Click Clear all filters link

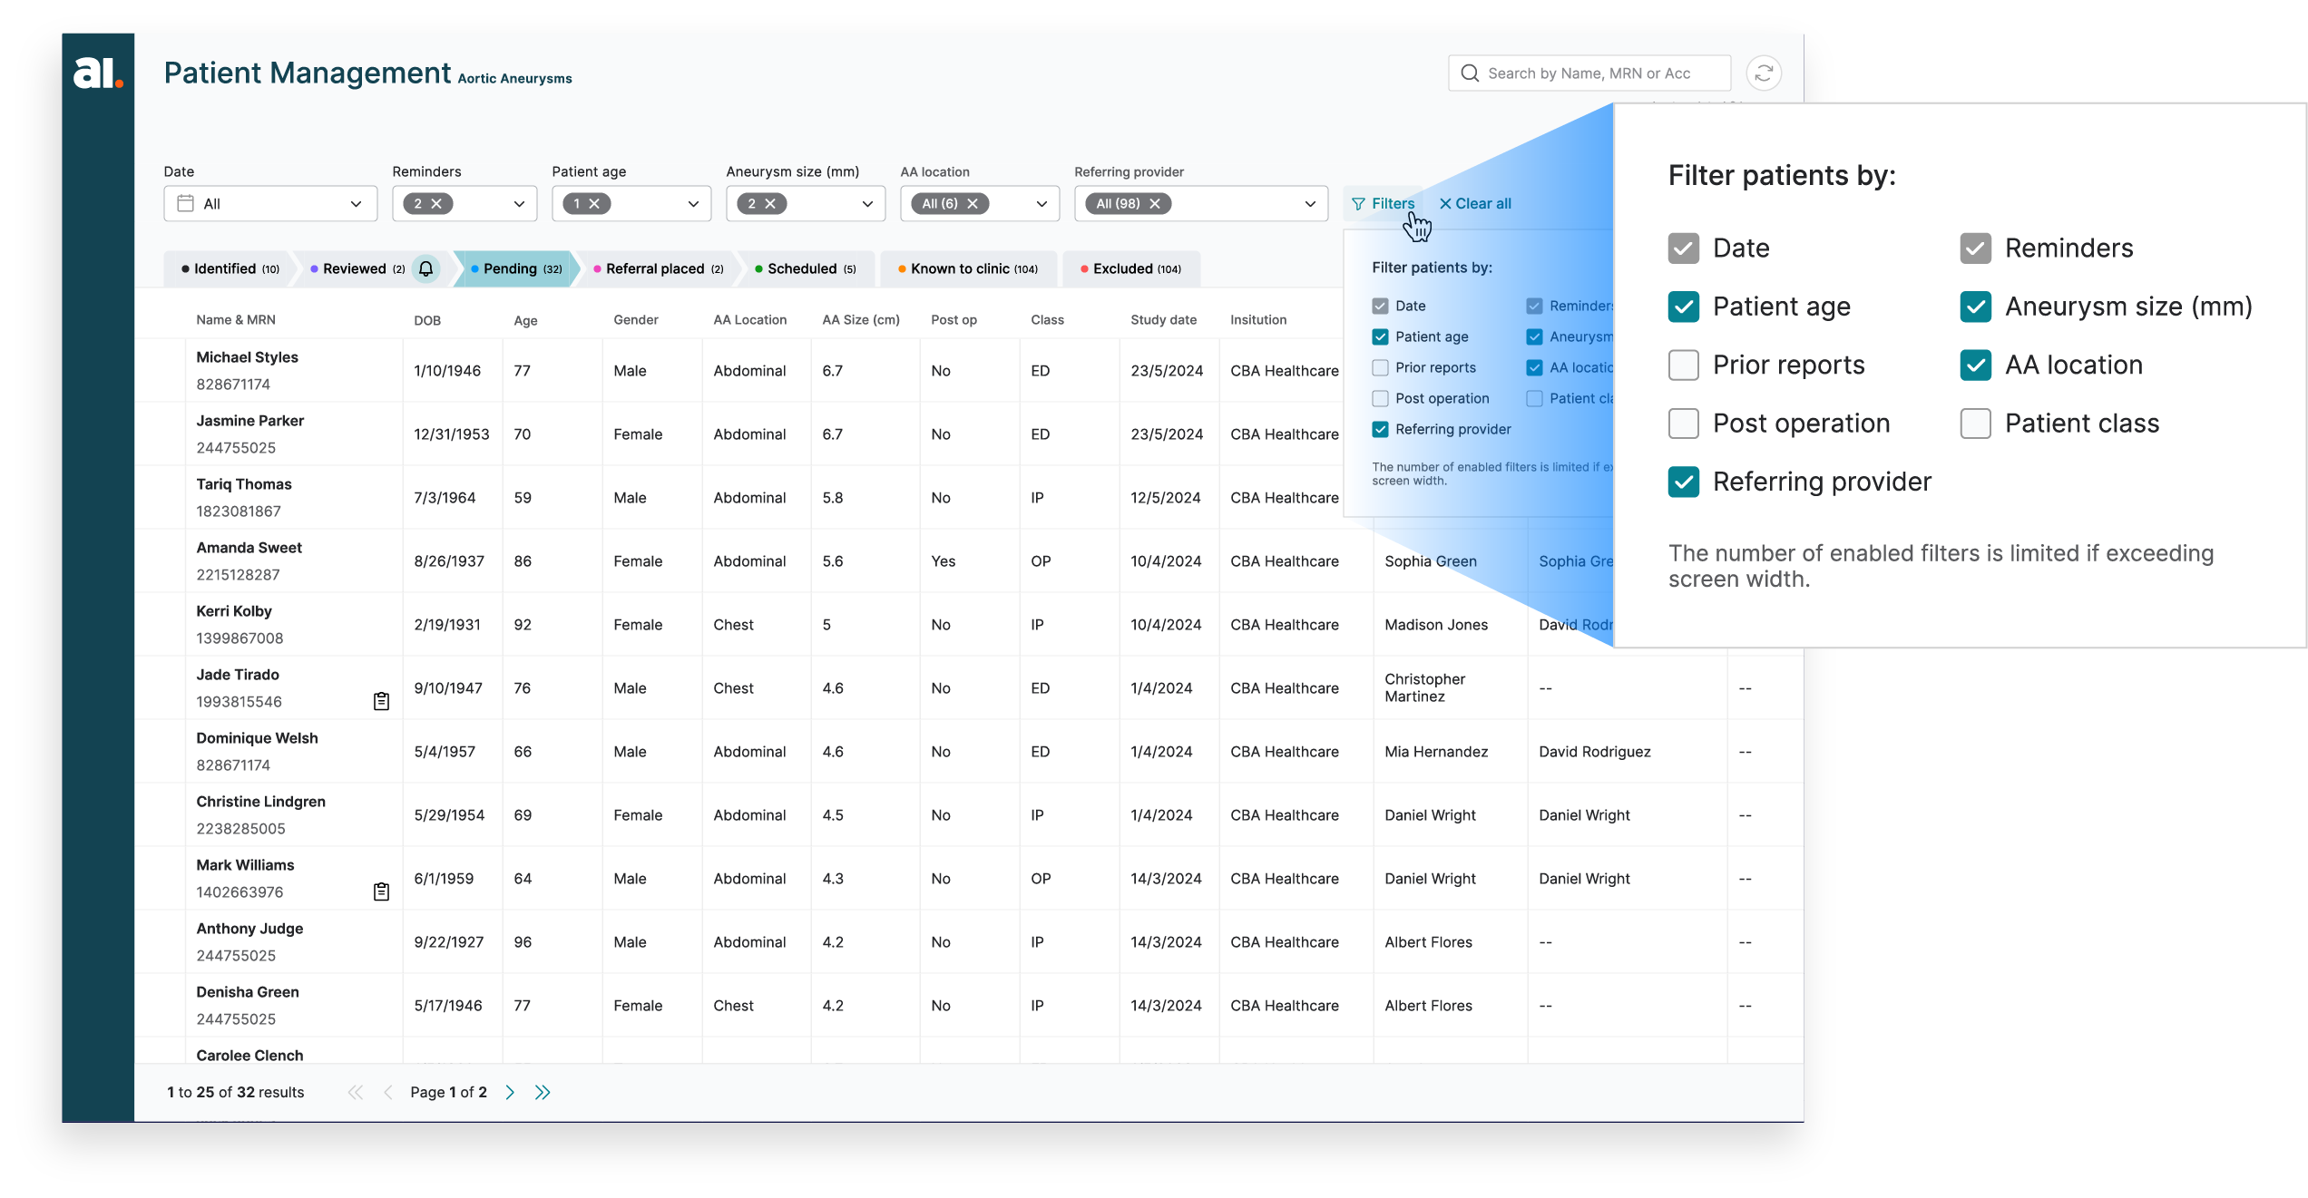coord(1475,204)
